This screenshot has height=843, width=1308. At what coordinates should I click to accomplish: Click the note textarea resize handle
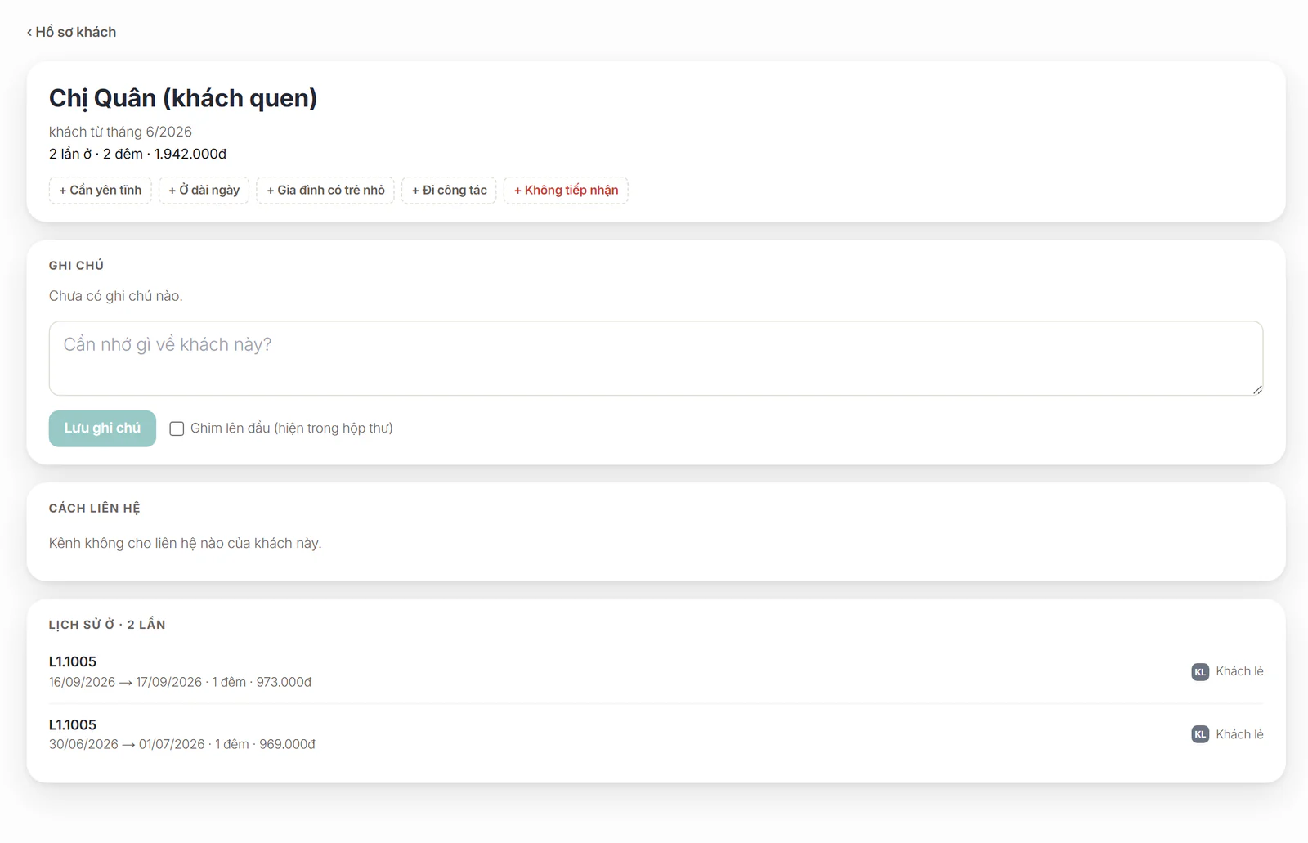pyautogui.click(x=1257, y=389)
